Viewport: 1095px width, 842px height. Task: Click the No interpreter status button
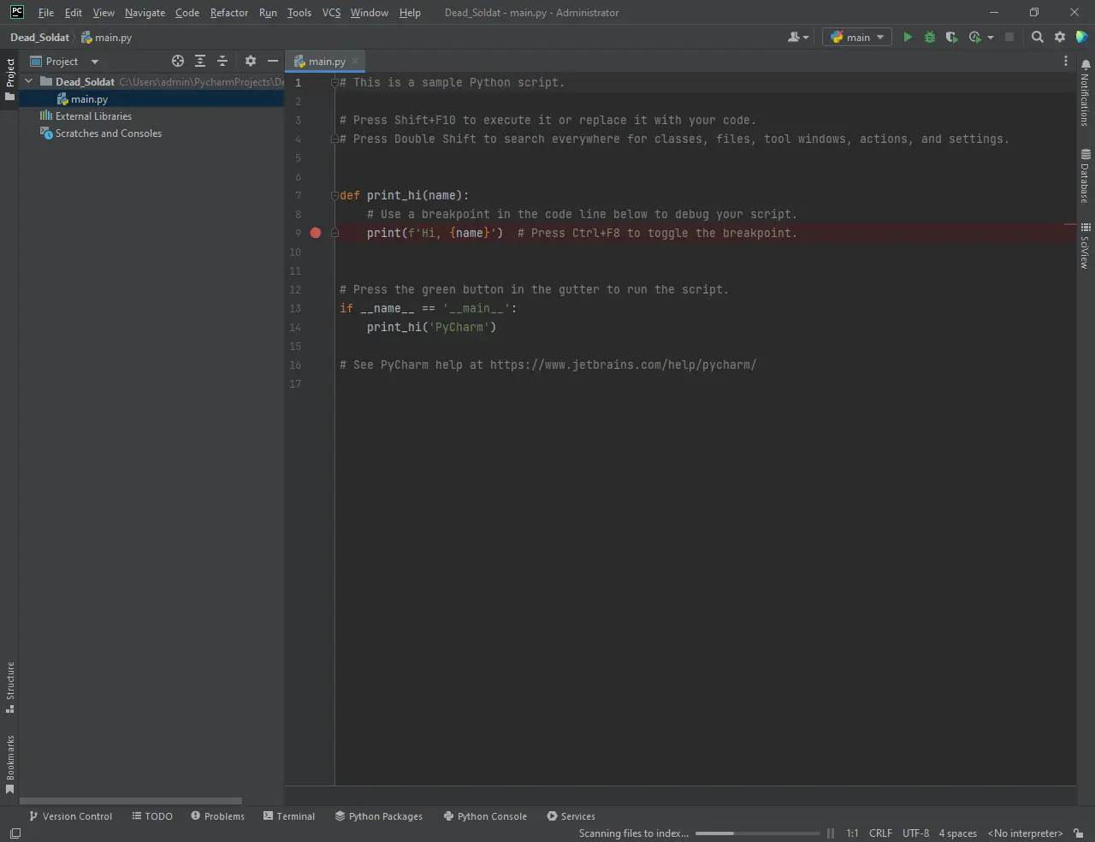click(x=1025, y=833)
